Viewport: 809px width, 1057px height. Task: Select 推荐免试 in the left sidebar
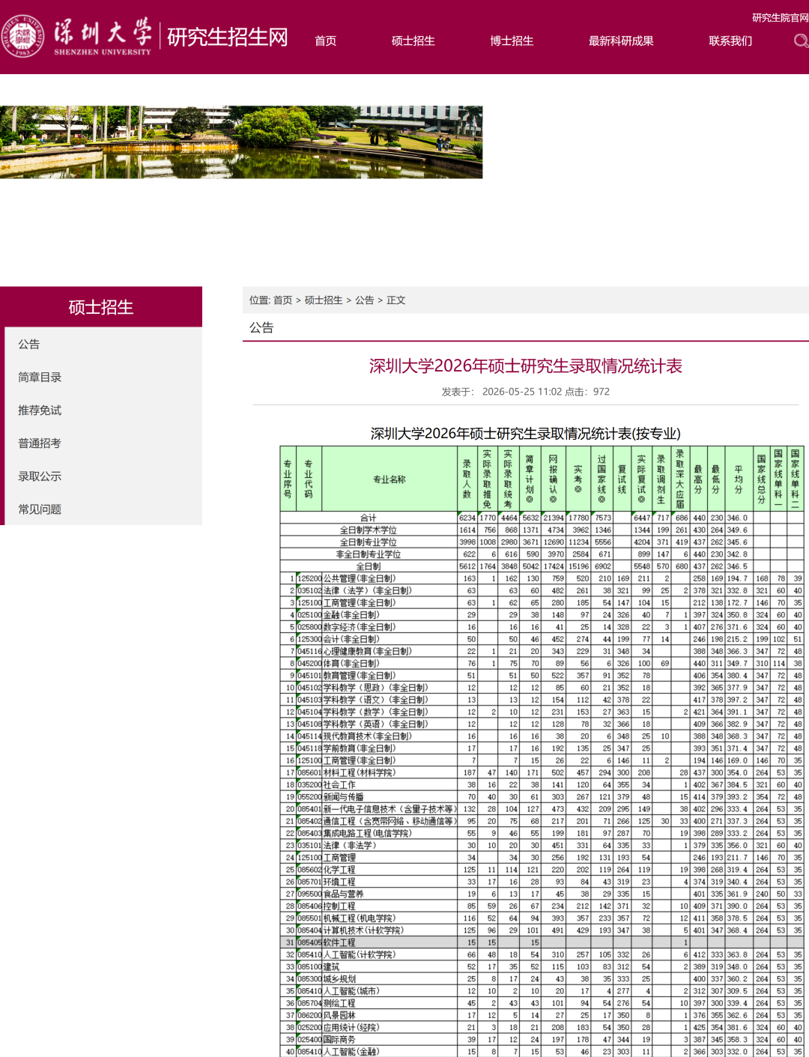click(40, 410)
